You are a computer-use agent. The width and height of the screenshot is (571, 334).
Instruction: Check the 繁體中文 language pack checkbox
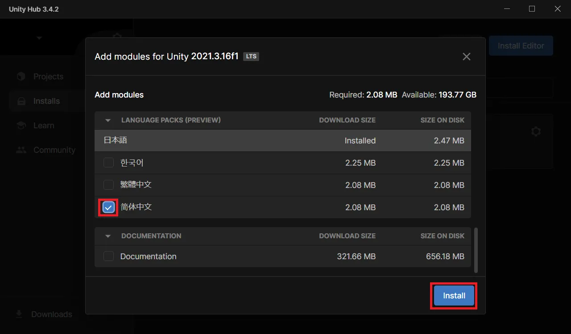(x=108, y=185)
